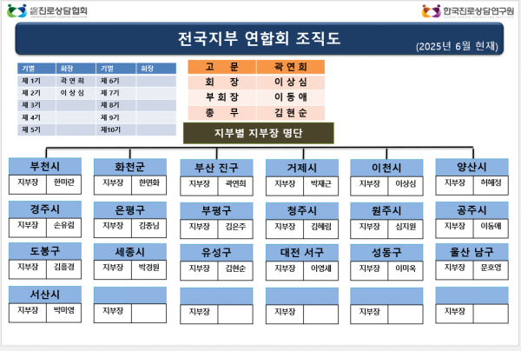The image size is (521, 351).
Task: Click the '부천시' branch header
Action: (x=45, y=166)
